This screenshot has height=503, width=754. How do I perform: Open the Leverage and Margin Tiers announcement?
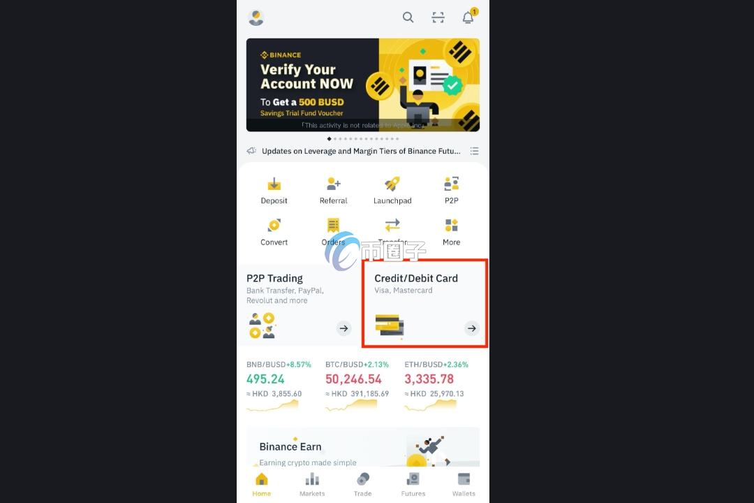(361, 151)
